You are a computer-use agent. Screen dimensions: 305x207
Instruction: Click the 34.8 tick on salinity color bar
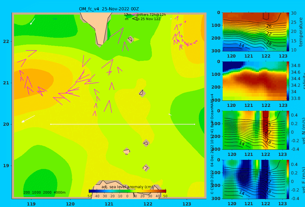click(x=296, y=65)
